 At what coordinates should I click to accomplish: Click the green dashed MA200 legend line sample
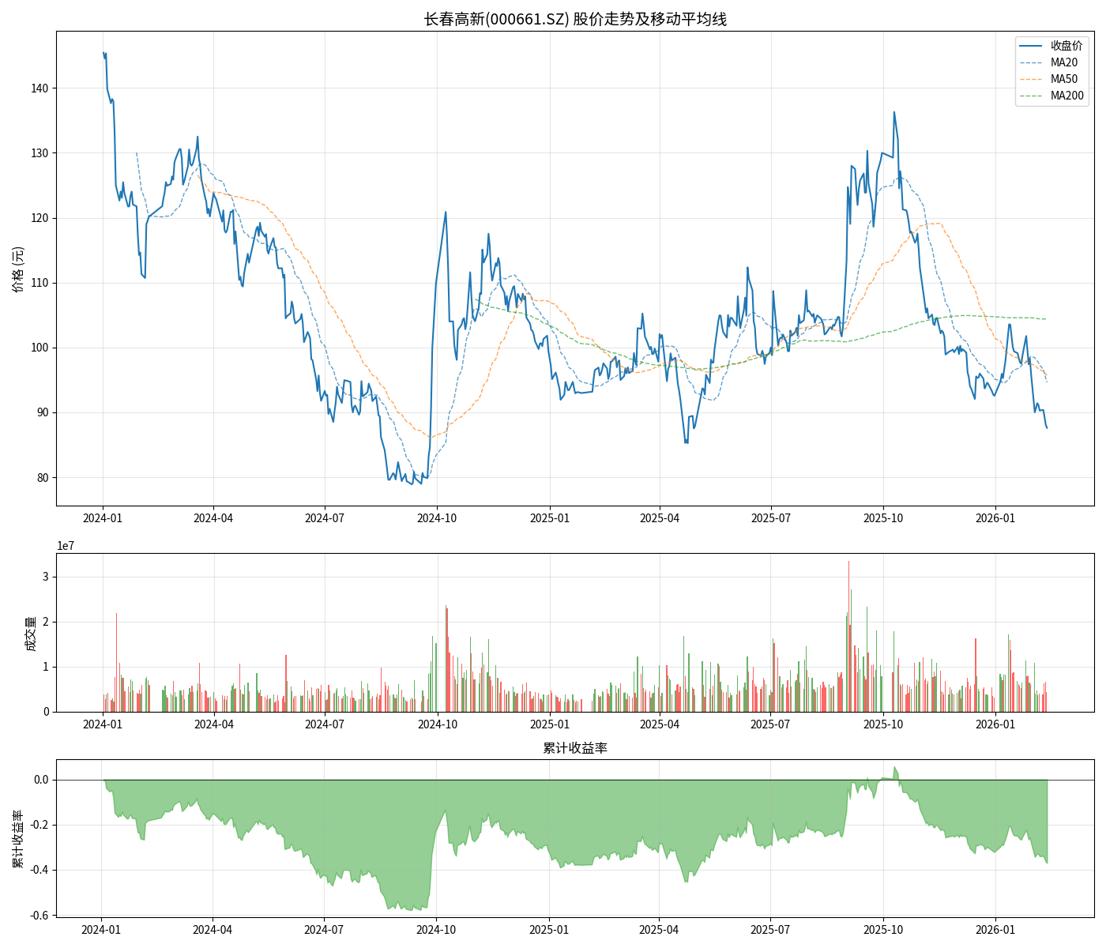point(1031,96)
